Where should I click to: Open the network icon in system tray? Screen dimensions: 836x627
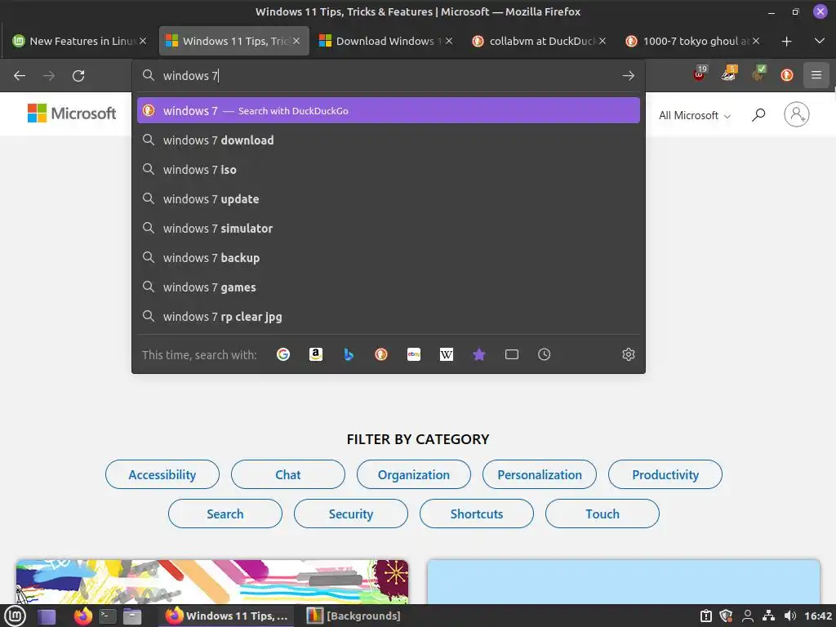click(768, 616)
